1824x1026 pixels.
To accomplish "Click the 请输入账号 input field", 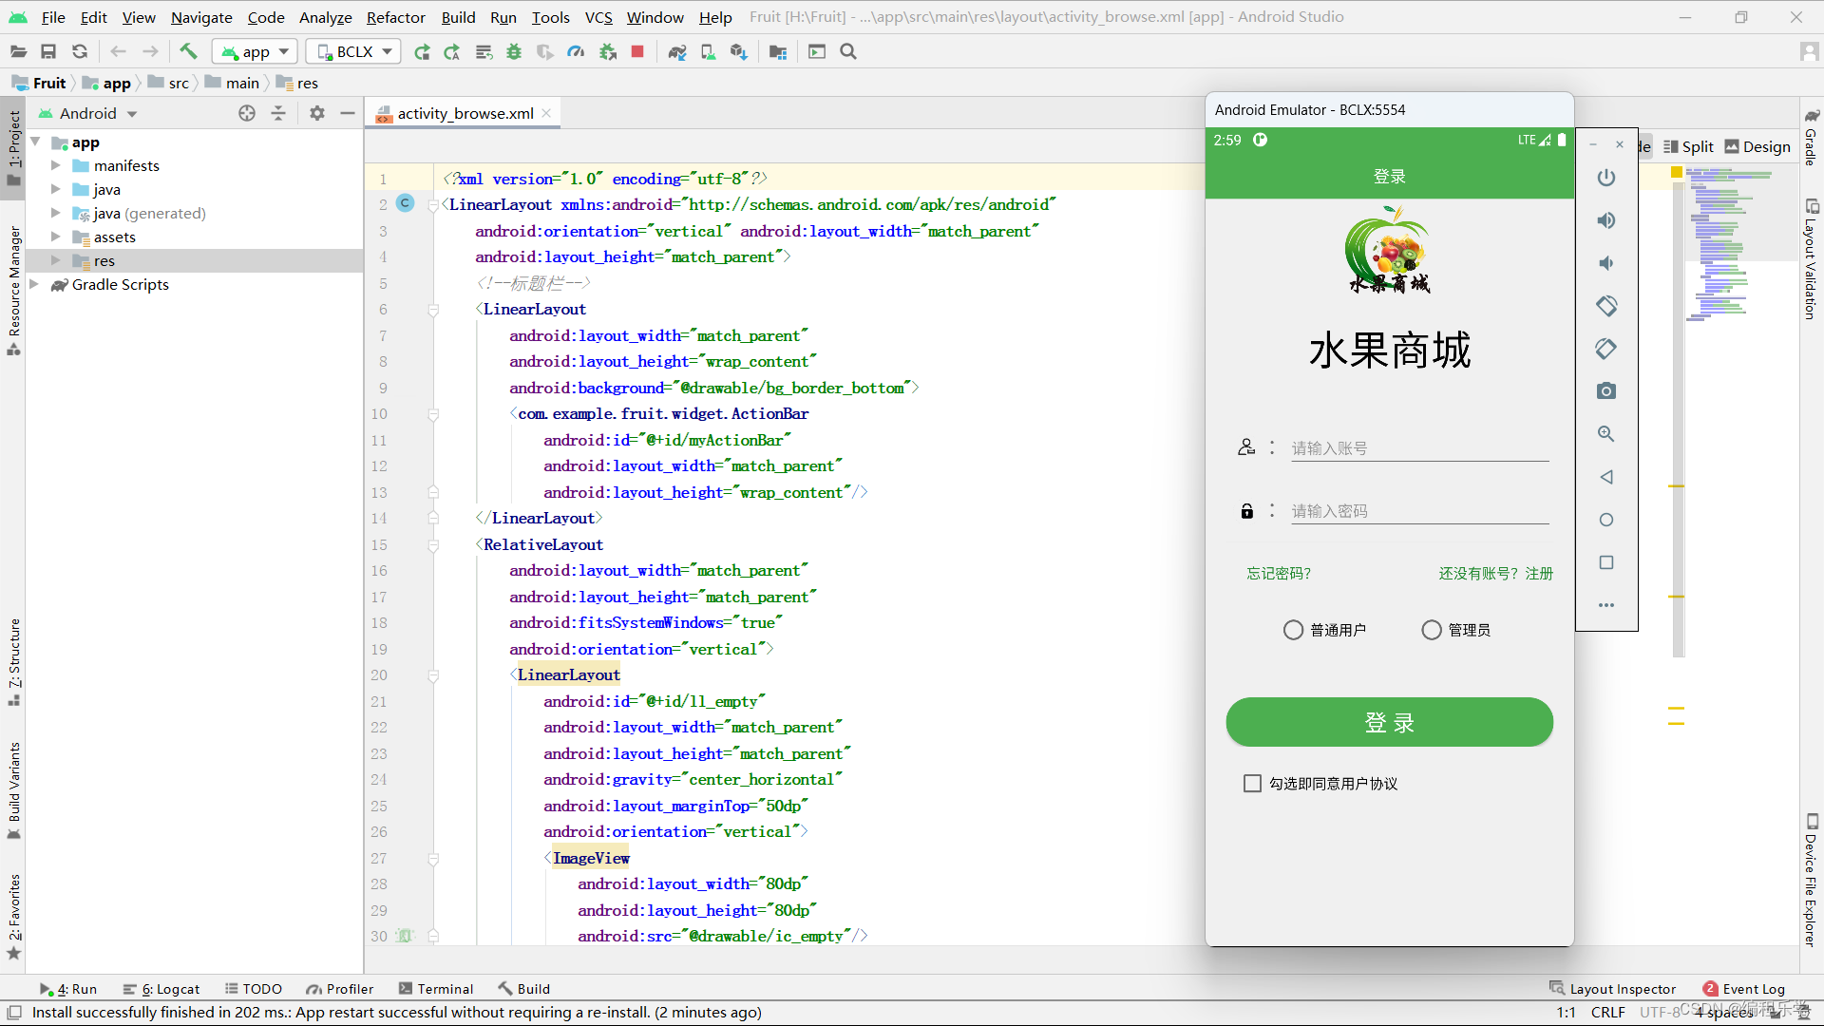I will point(1419,448).
